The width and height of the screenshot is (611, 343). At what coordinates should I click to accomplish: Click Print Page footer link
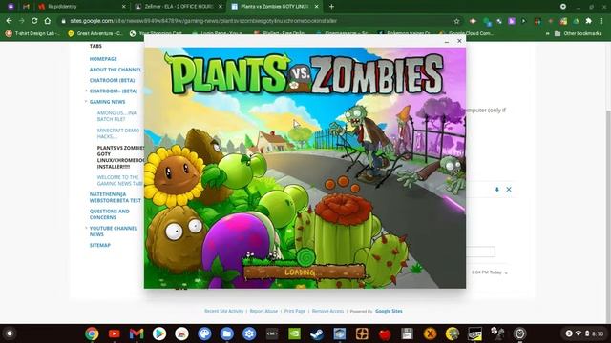click(295, 312)
